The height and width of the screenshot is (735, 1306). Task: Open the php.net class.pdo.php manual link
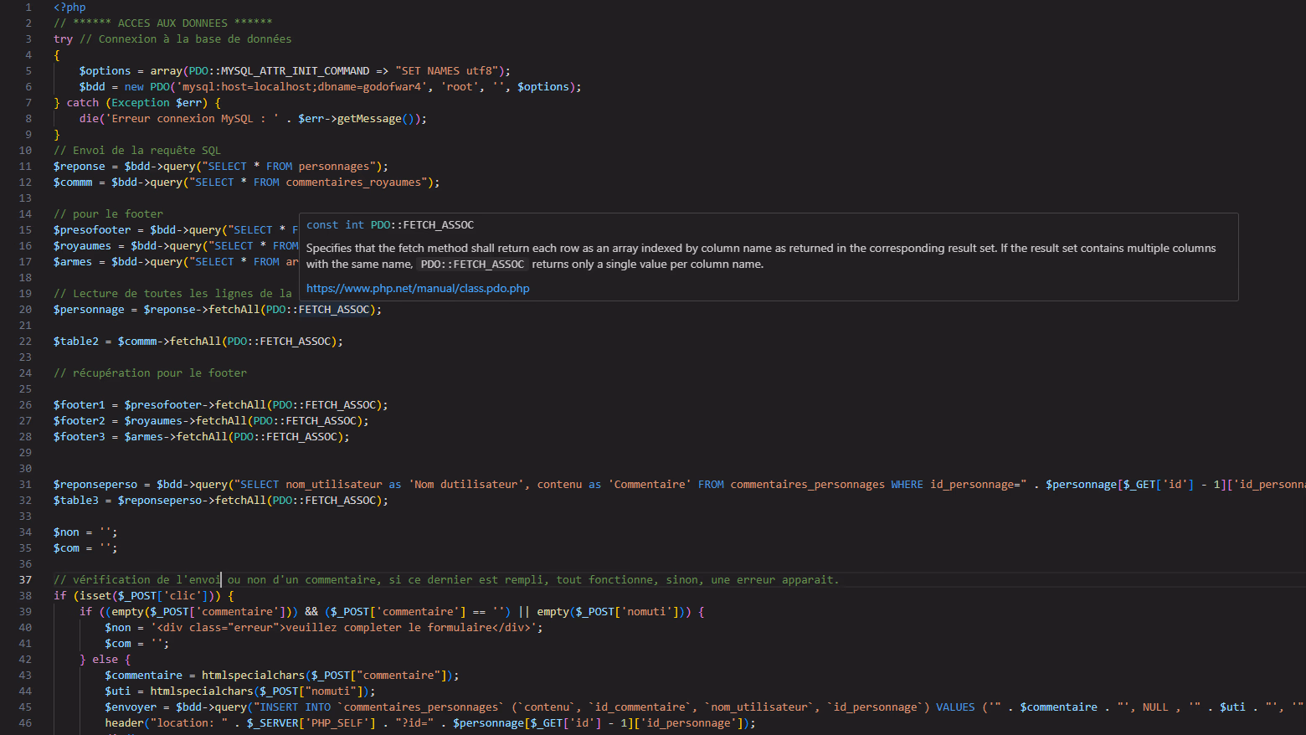[418, 288]
